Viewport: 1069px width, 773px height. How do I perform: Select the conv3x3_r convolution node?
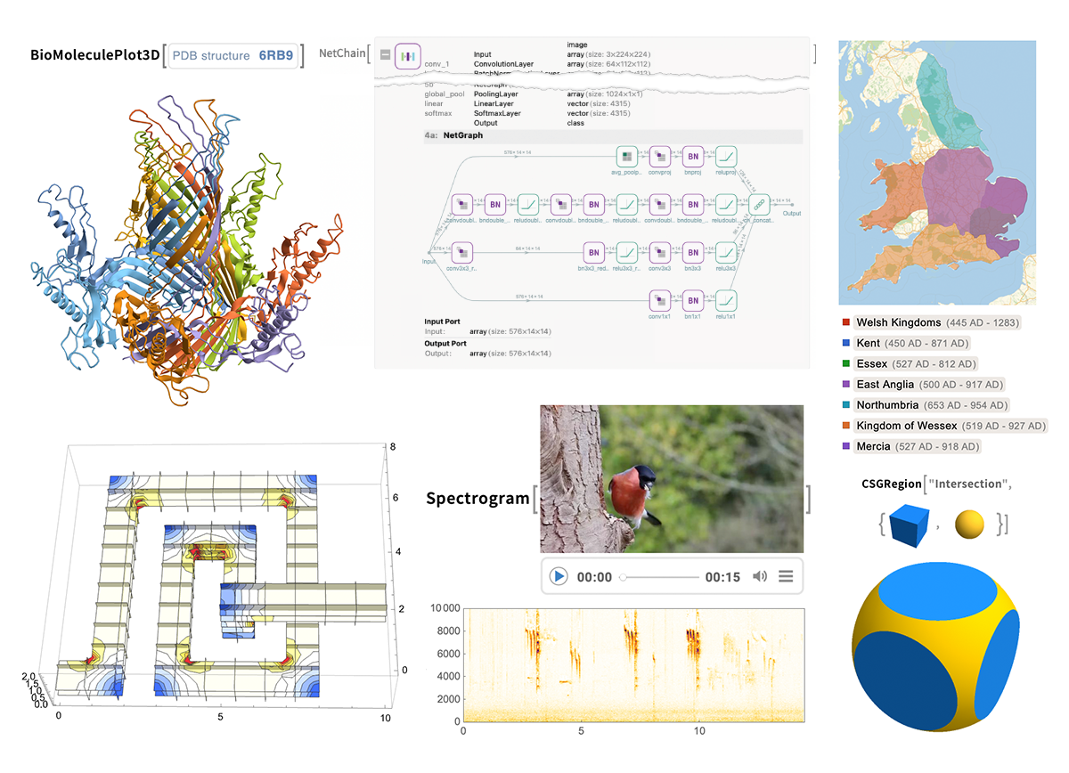coord(461,252)
